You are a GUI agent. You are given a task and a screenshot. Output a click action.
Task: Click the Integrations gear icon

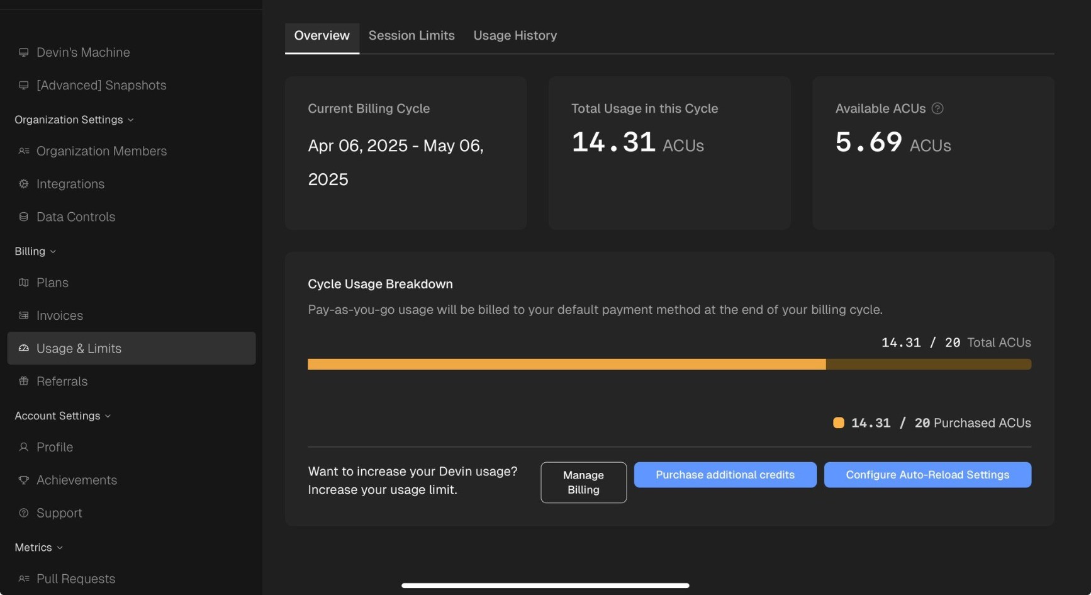point(23,184)
